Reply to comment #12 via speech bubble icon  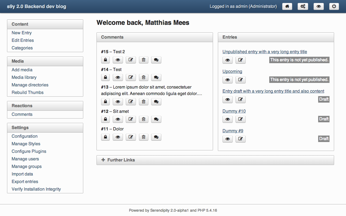156,119
